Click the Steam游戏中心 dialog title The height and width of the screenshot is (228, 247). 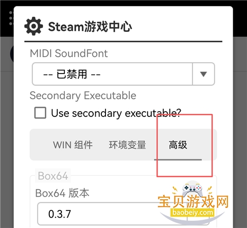(90, 27)
